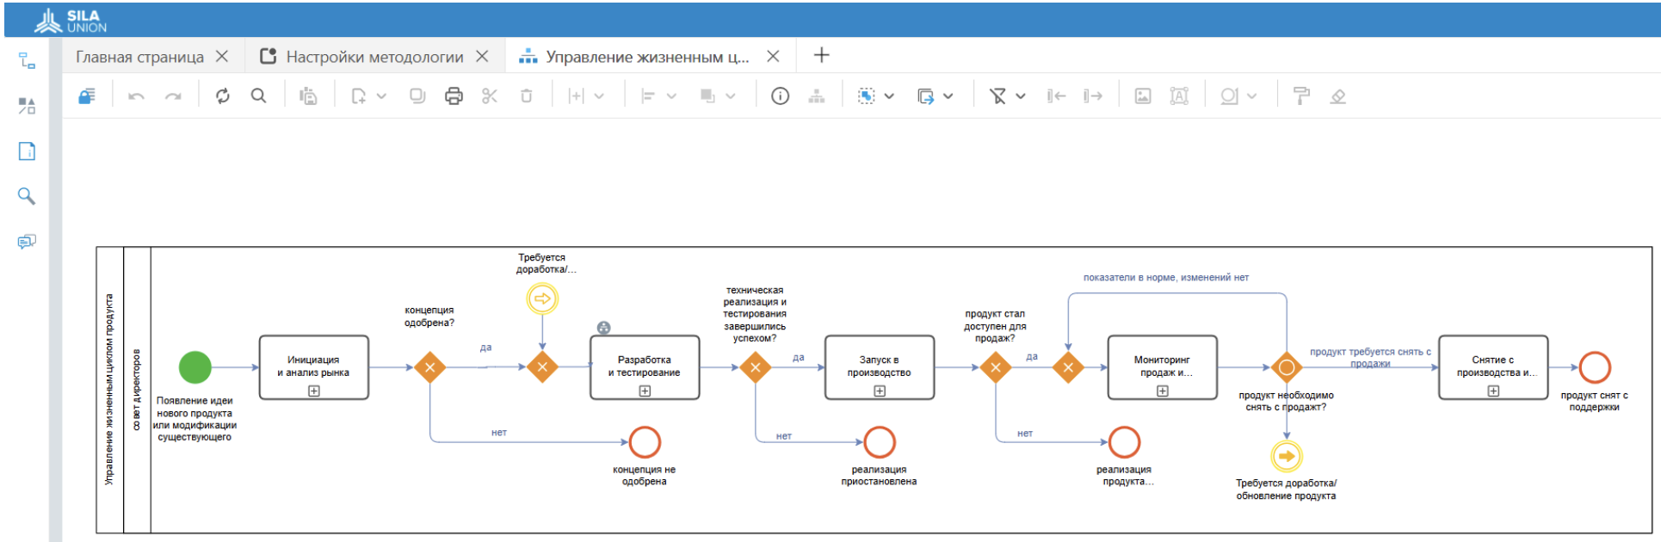Screen dimensions: 1661x542
Task: Open the export dropdown arrow
Action: tap(948, 96)
